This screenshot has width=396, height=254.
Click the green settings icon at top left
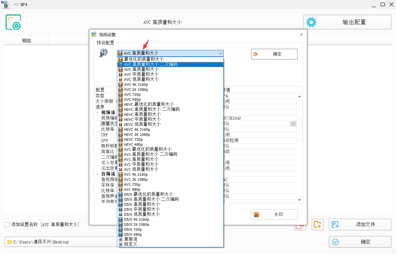click(x=13, y=22)
